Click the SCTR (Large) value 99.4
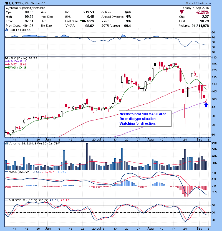222x231 pixels. 127,26
